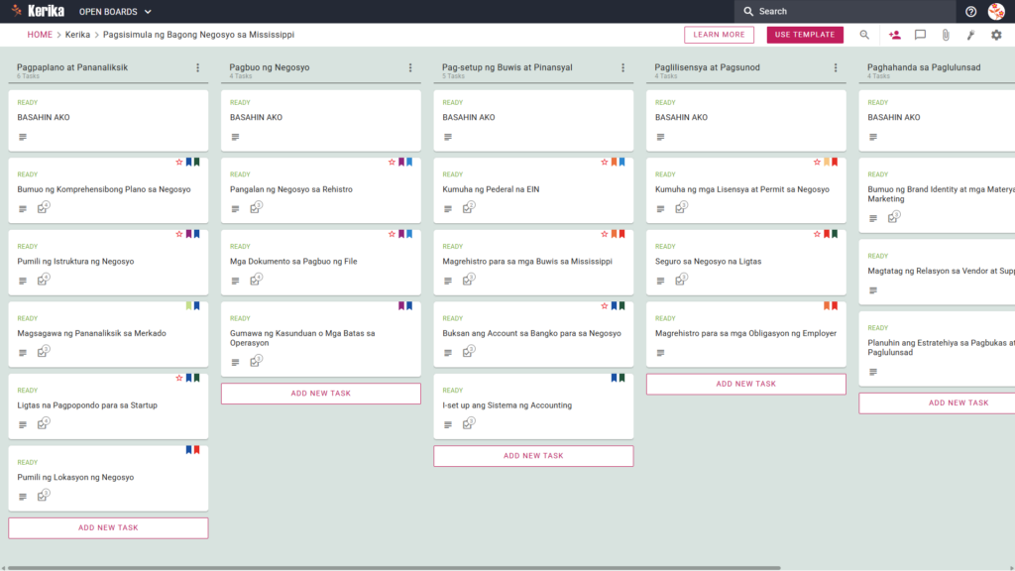1015x571 pixels.
Task: Open checklist icon on Kumuha ng mga Lisensya card
Action: pyautogui.click(x=680, y=208)
